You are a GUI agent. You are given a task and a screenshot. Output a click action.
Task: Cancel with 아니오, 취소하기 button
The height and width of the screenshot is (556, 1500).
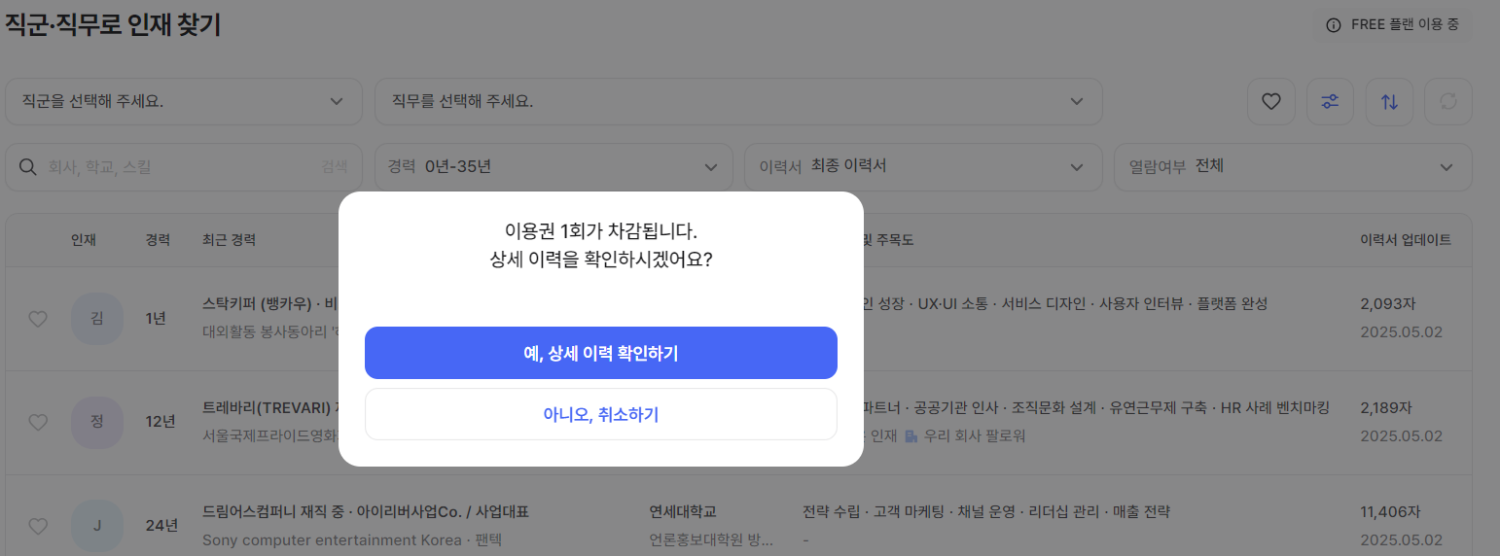pyautogui.click(x=600, y=414)
